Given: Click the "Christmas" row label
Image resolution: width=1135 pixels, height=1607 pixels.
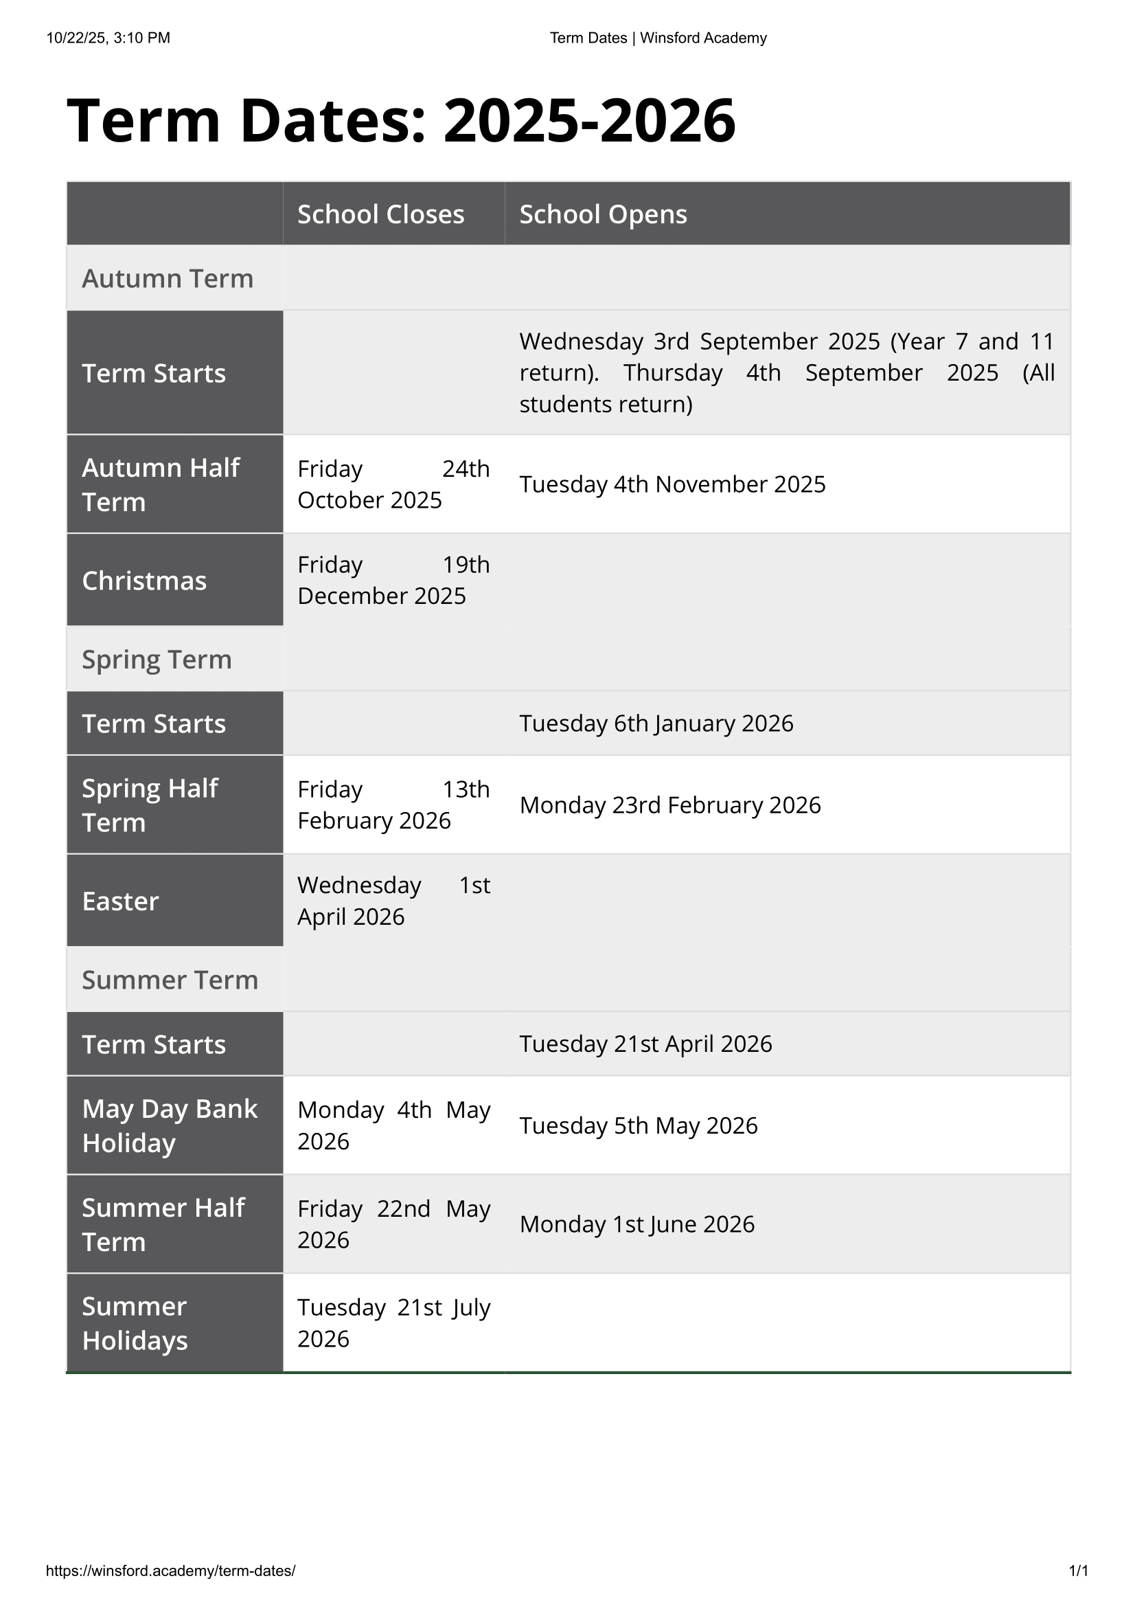Looking at the screenshot, I should [x=144, y=581].
